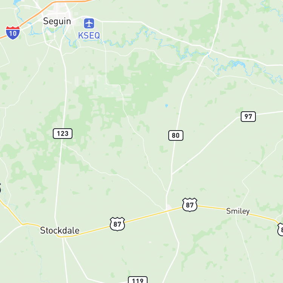Click the KSEQ airport text label

click(x=89, y=35)
